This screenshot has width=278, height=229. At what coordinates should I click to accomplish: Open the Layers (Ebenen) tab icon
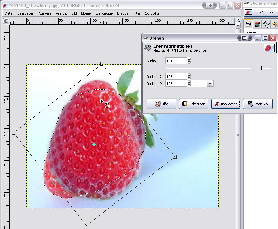248,24
